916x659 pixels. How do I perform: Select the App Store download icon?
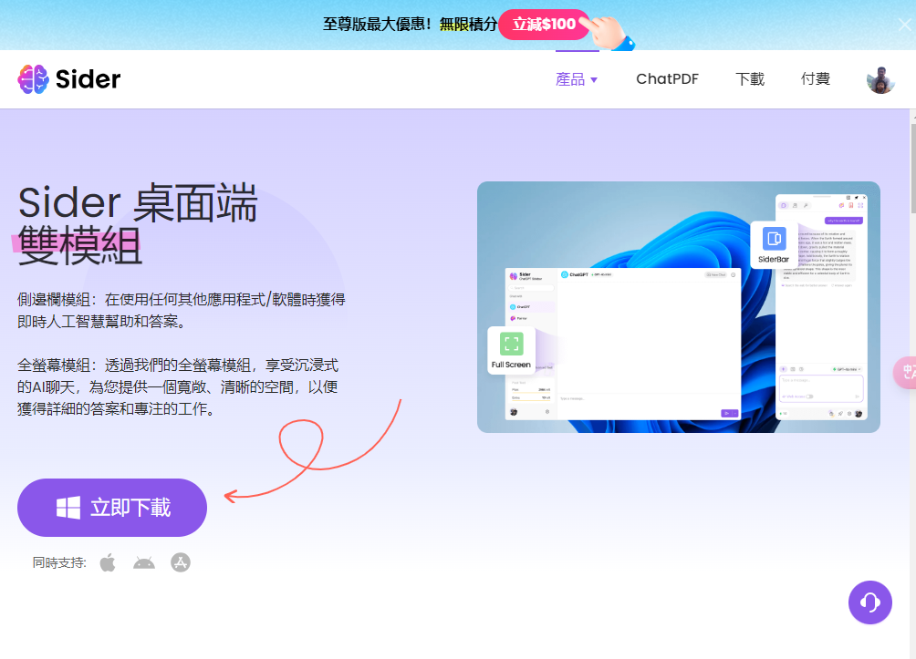point(181,562)
